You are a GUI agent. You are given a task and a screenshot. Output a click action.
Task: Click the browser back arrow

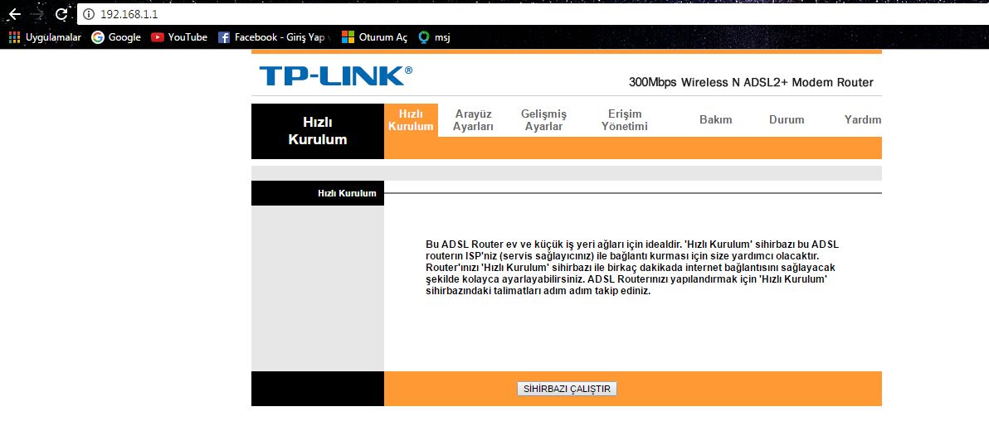[14, 14]
